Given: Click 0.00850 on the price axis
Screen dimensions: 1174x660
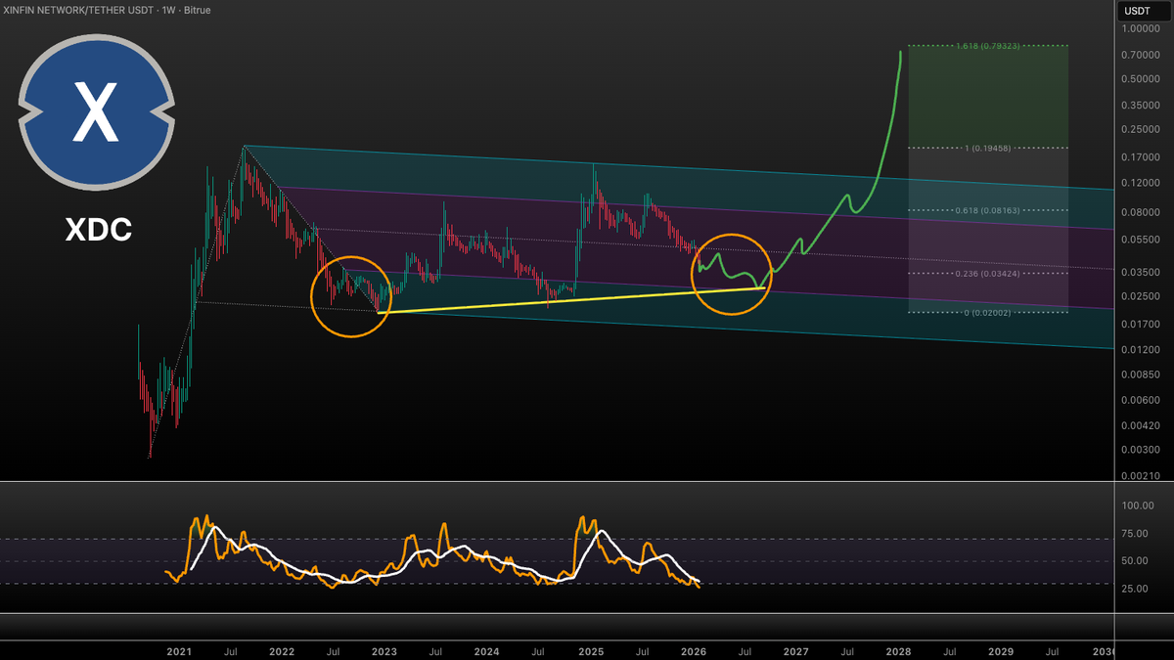Looking at the screenshot, I should [1141, 375].
